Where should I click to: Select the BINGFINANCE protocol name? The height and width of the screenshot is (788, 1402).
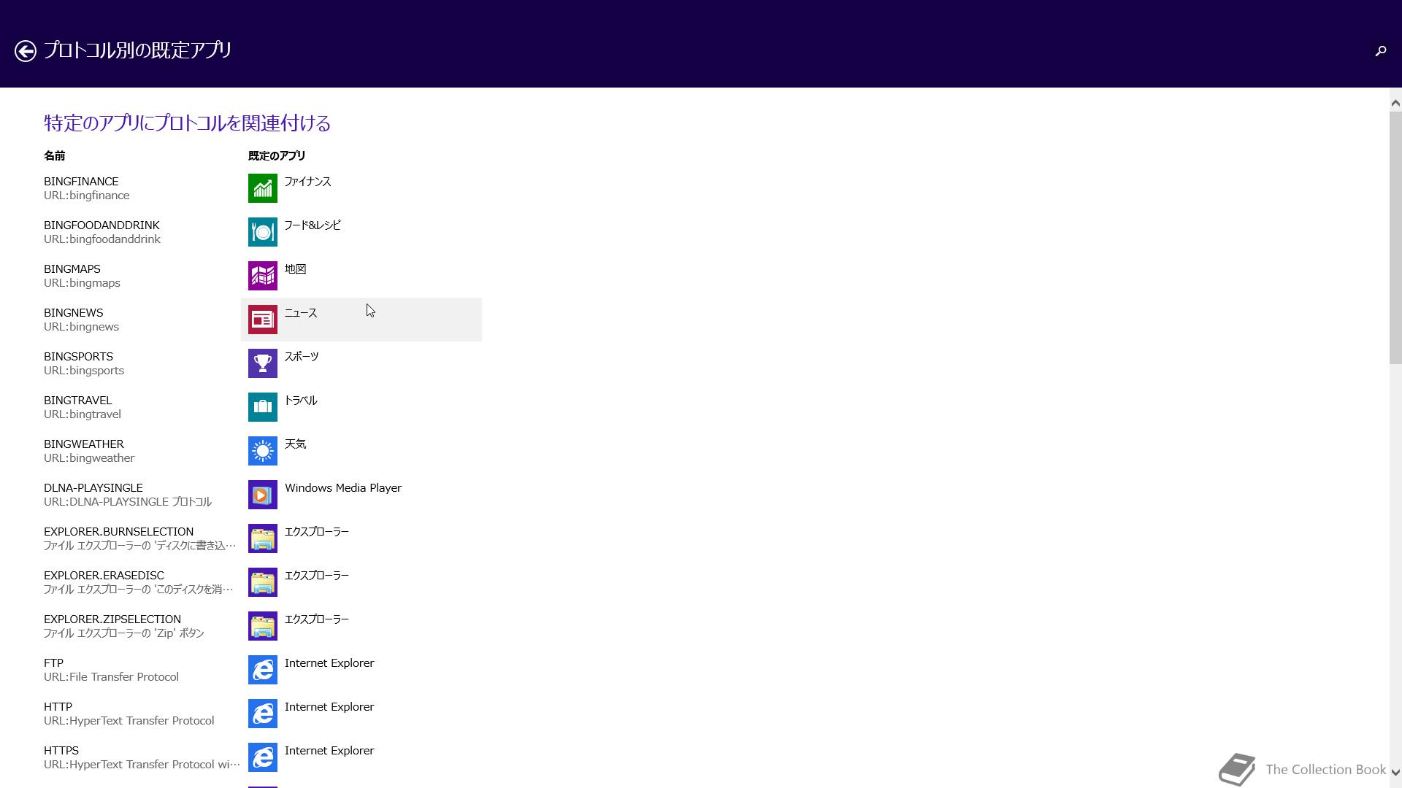tap(81, 182)
